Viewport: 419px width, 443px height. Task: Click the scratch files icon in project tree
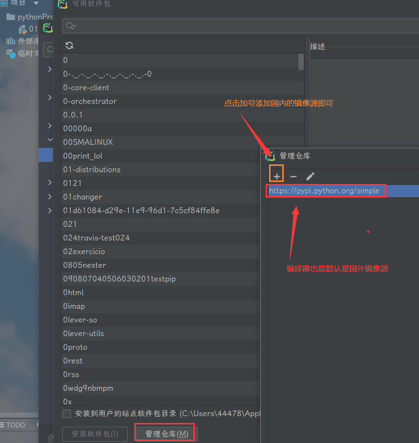pos(10,53)
